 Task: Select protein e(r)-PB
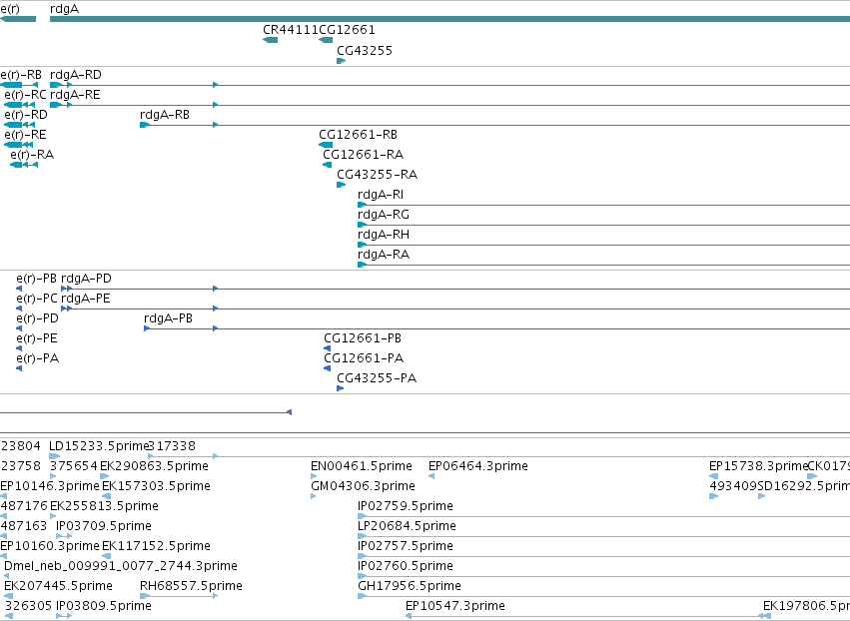click(x=36, y=280)
